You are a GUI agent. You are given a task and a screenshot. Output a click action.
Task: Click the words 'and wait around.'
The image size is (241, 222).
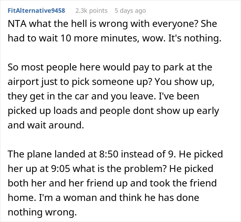46,125
